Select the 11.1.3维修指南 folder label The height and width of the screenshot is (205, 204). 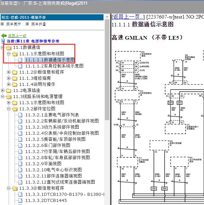click(35, 78)
